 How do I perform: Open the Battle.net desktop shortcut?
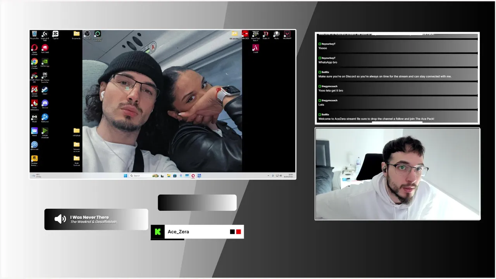[45, 118]
